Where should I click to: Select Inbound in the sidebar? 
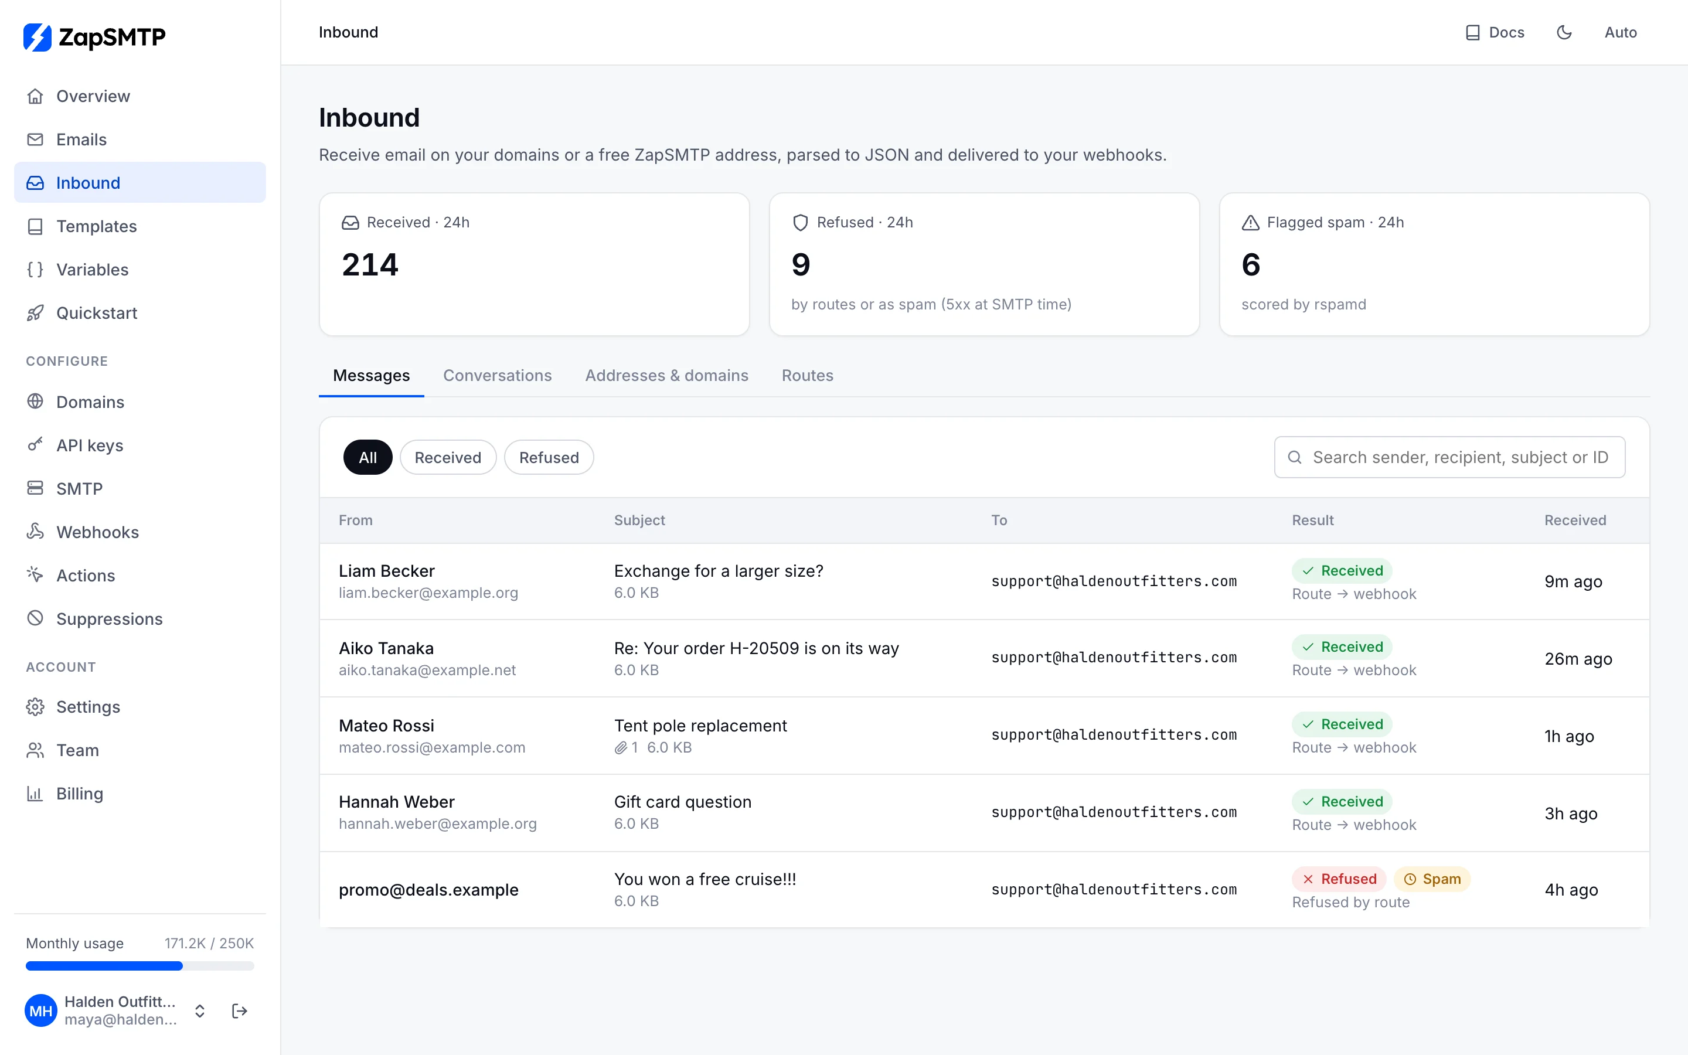pos(139,182)
